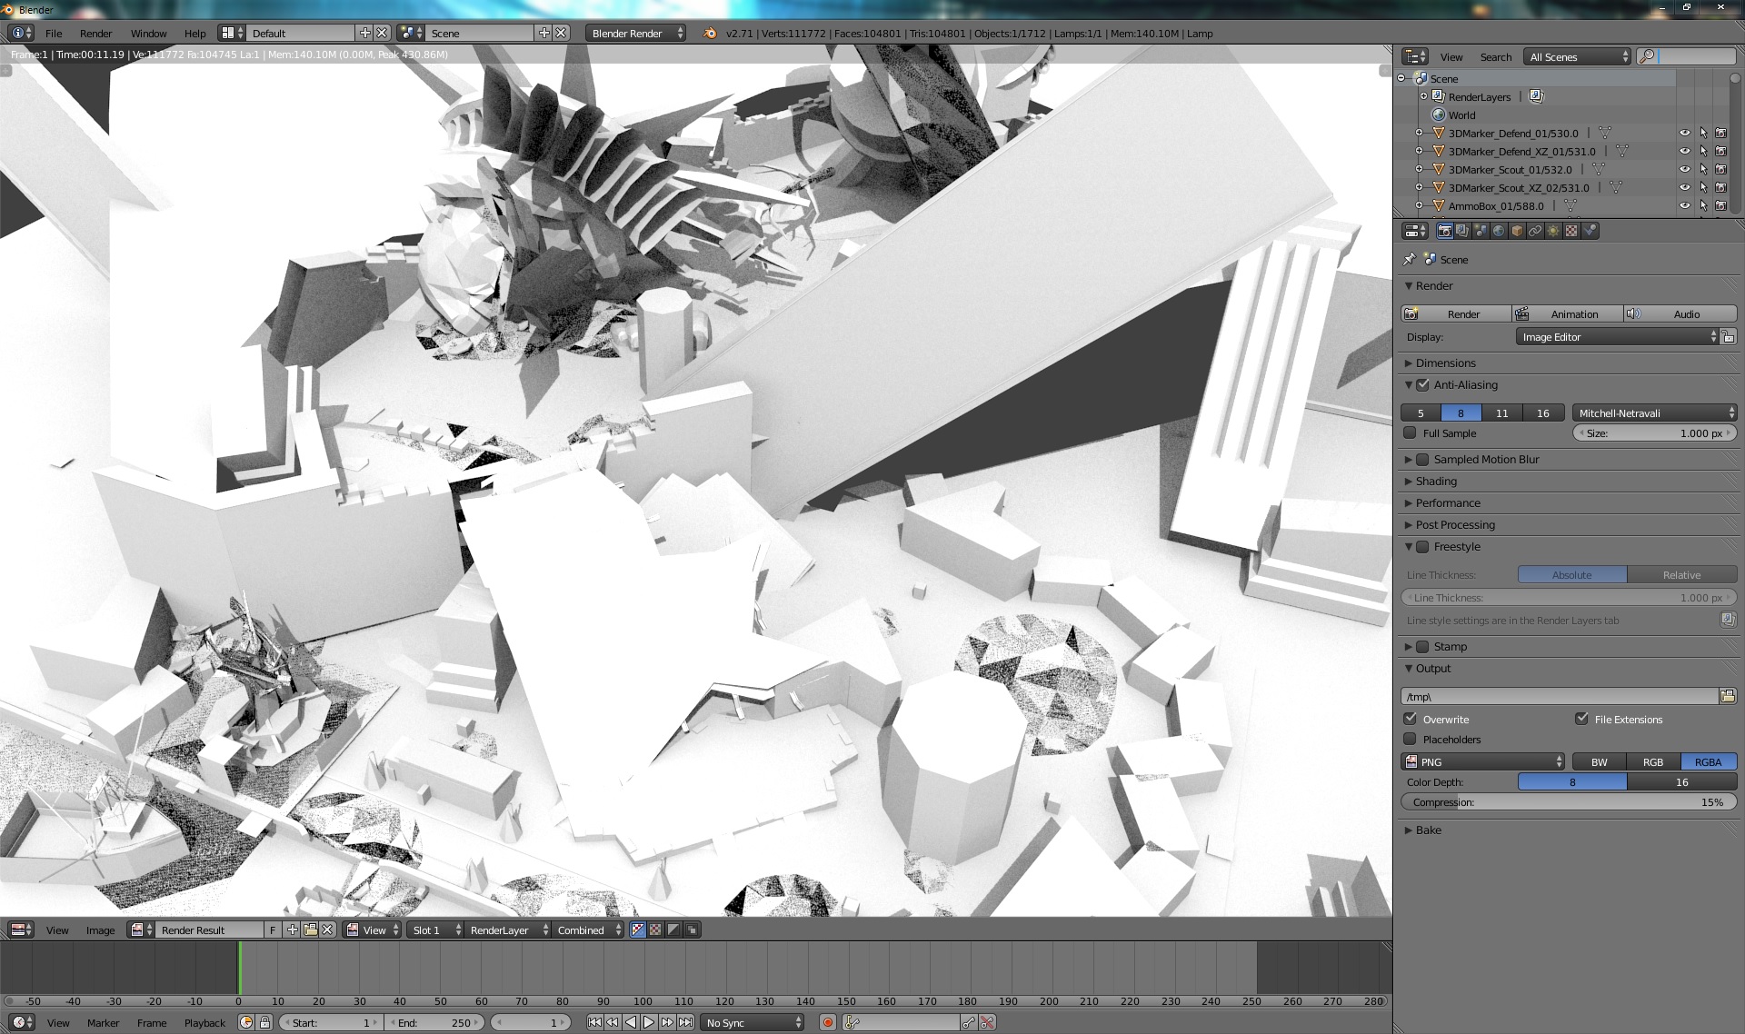The image size is (1745, 1034).
Task: Select RGB color mode button
Action: (1653, 761)
